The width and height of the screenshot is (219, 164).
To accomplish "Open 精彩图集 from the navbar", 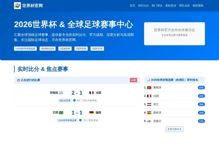I will pyautogui.click(x=198, y=5).
